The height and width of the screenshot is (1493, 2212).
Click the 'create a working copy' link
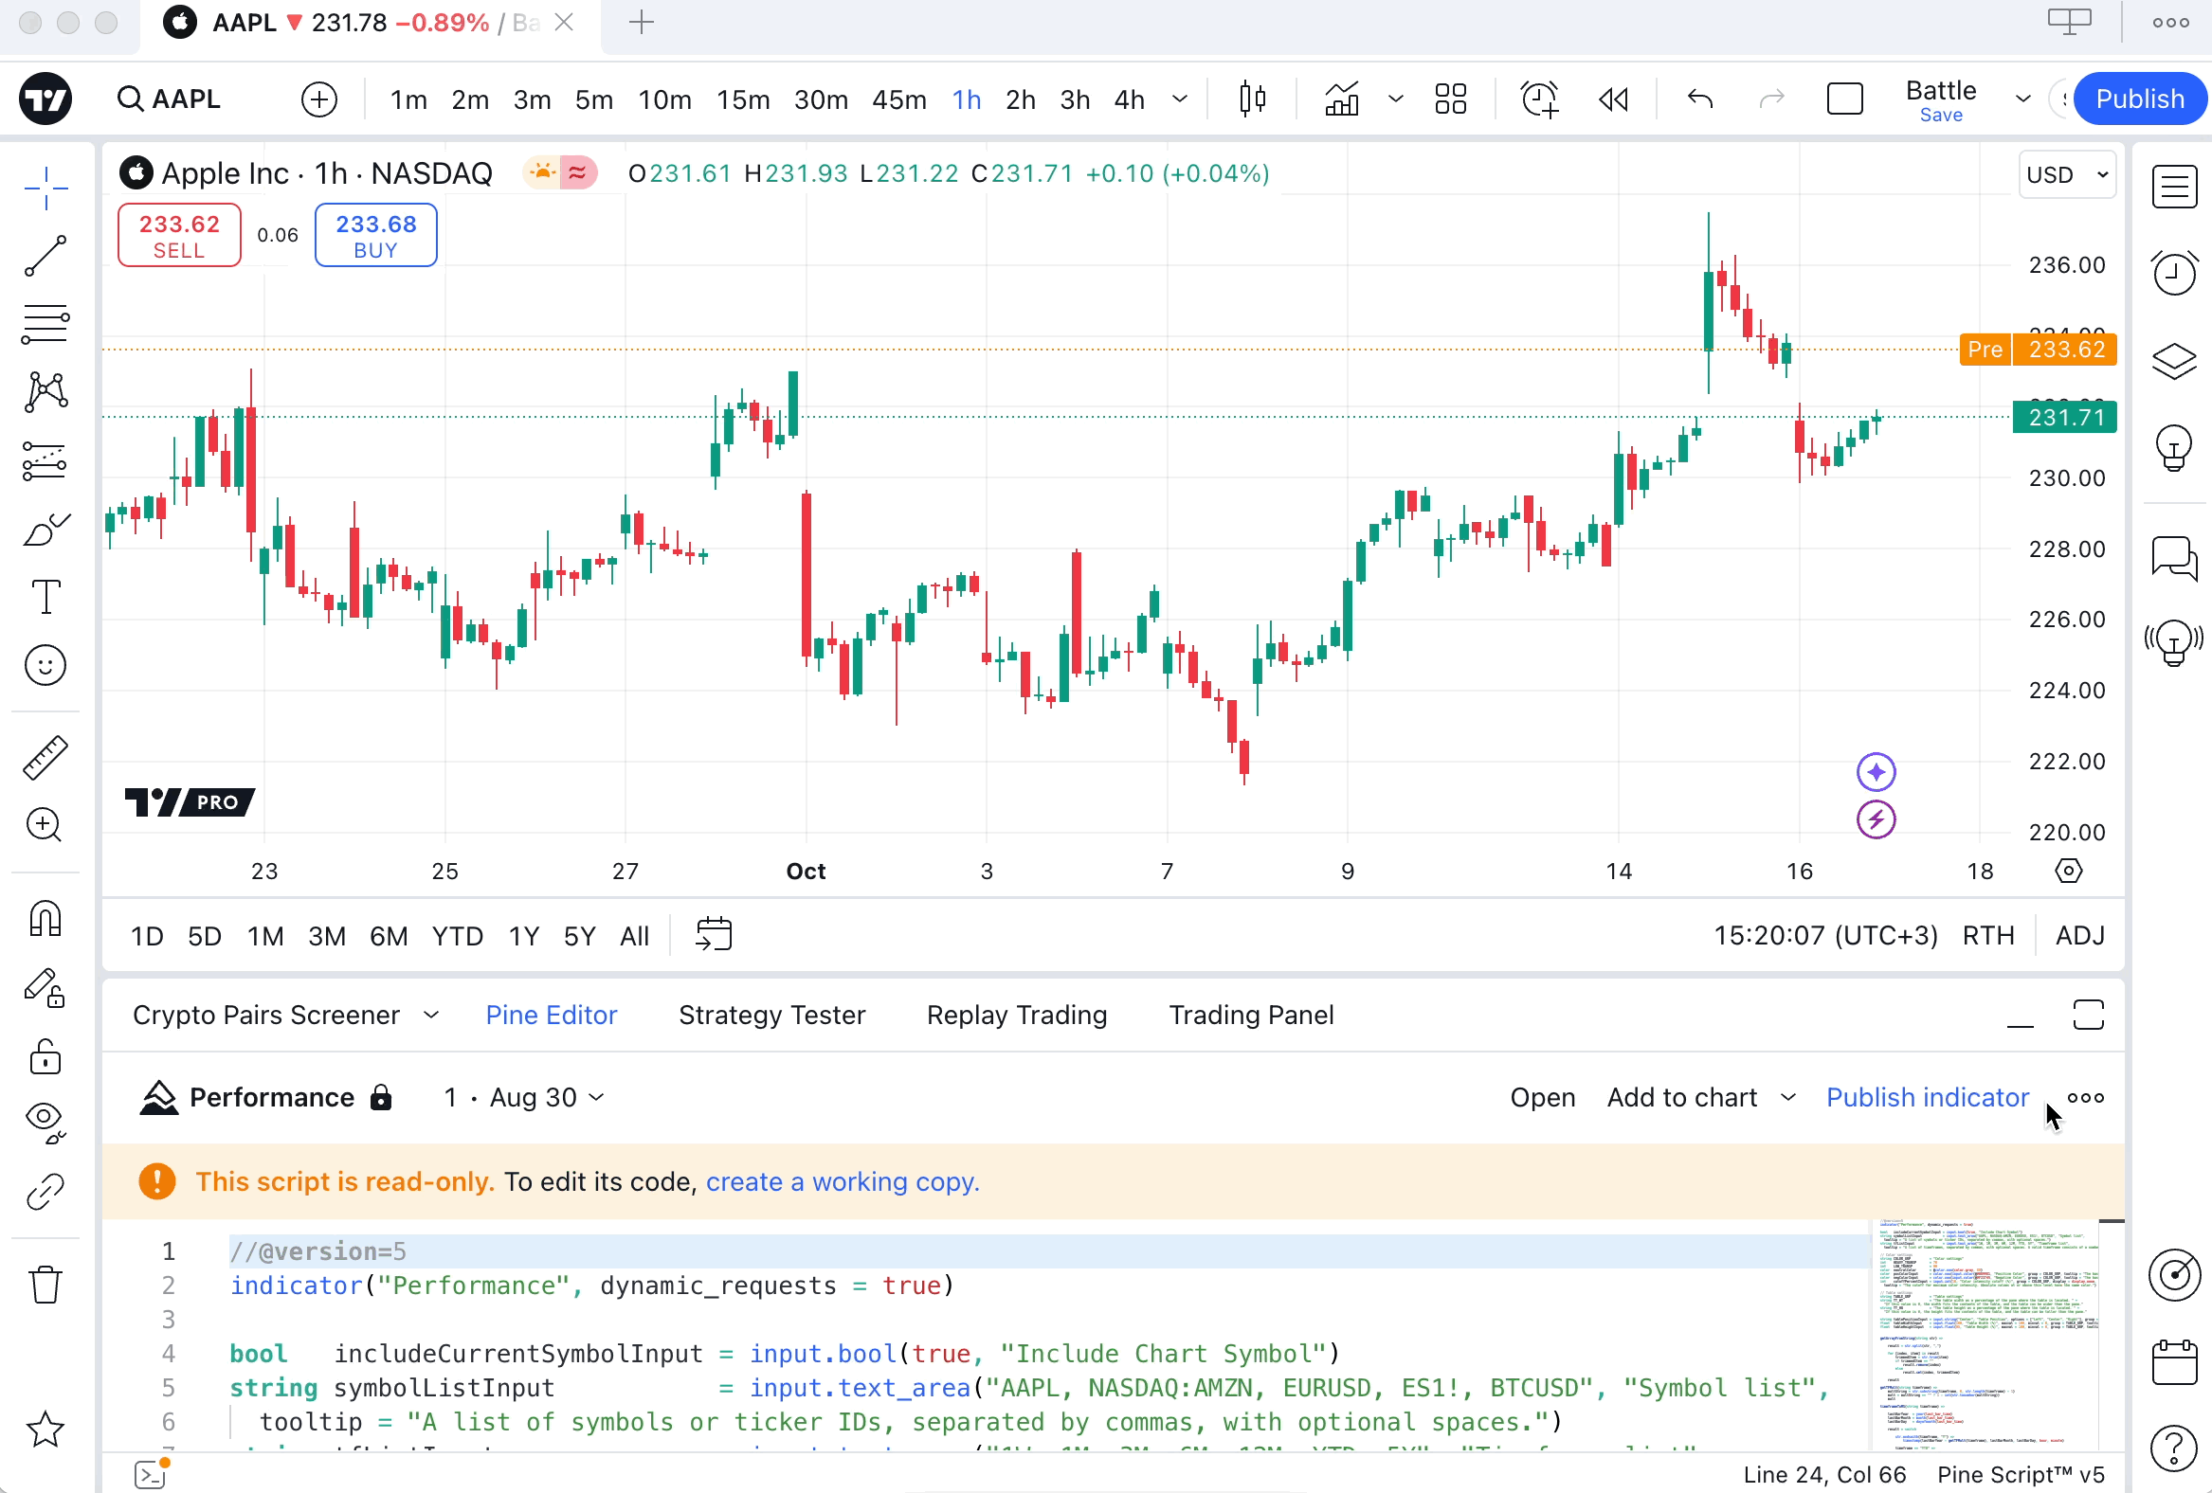[x=843, y=1182]
